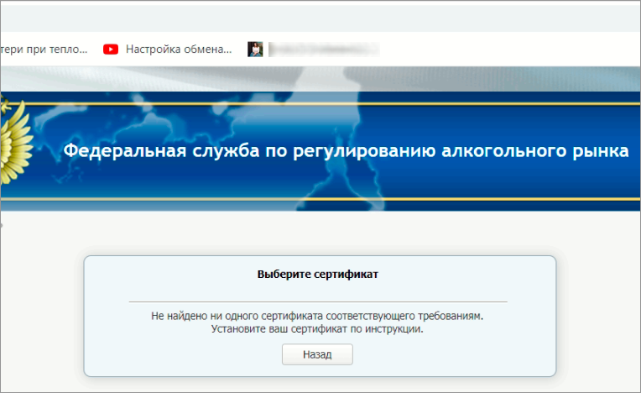Click the YouTube icon in bookmarks bar
The width and height of the screenshot is (641, 393).
111,49
